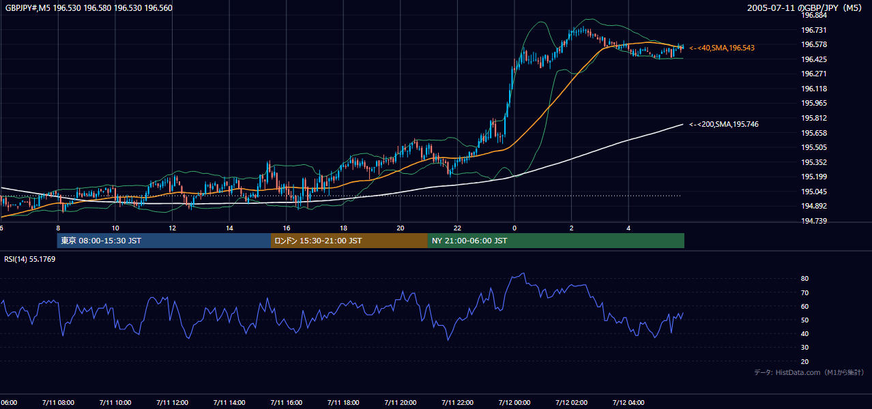Click price level 195.045 on the axis
872x409 pixels.
click(814, 192)
